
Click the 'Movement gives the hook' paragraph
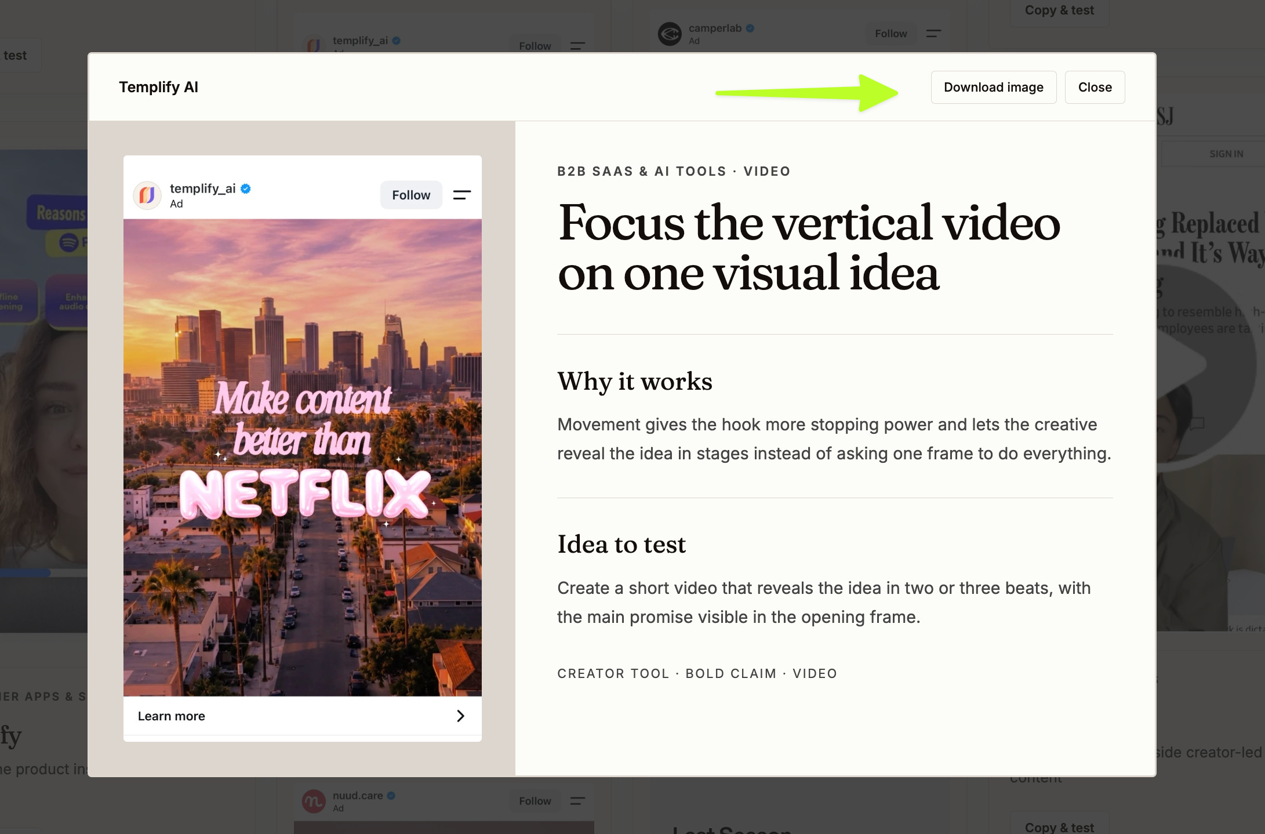click(834, 438)
